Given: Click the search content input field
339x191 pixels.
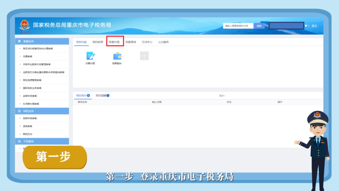Looking at the screenshot, I should (x=238, y=26).
